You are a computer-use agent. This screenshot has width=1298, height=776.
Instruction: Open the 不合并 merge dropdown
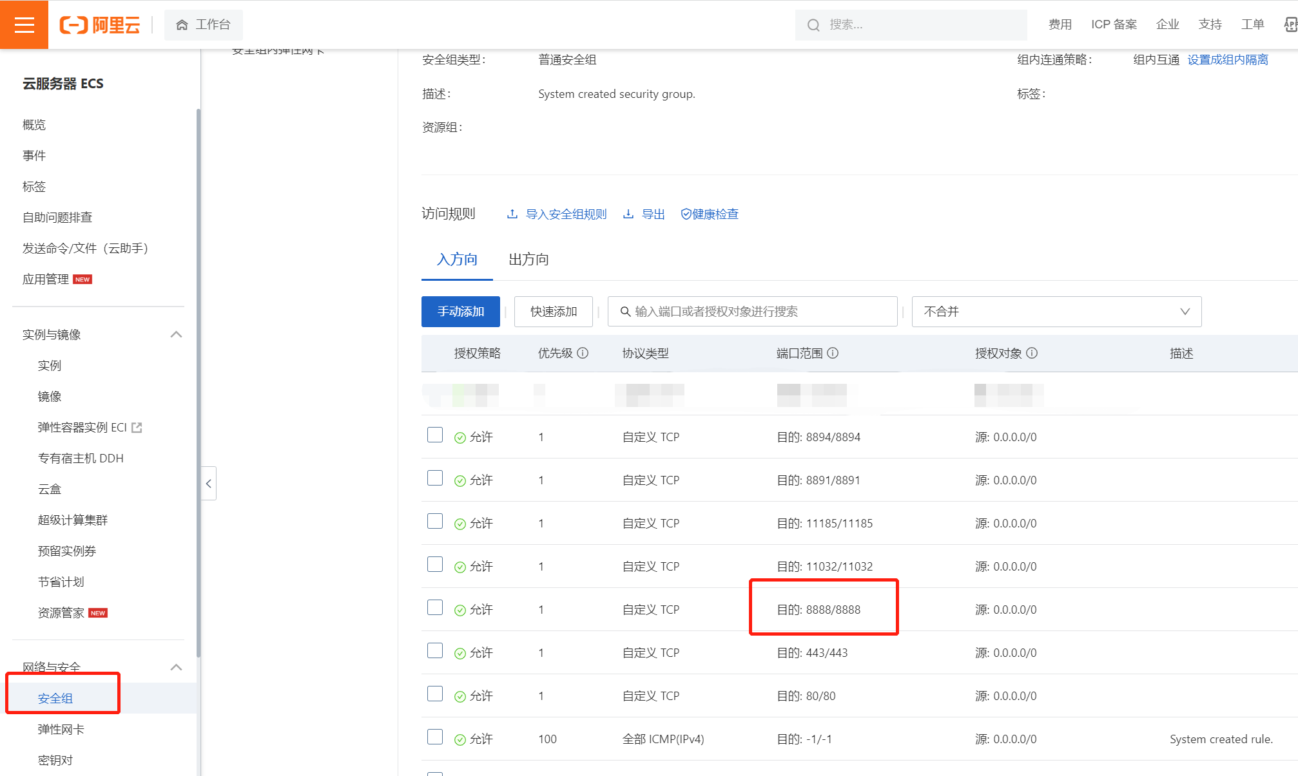coord(1056,312)
